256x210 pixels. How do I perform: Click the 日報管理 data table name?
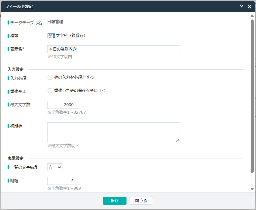click(x=55, y=22)
